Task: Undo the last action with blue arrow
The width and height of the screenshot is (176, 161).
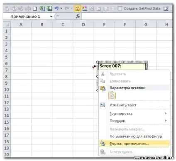Action: click(56, 8)
